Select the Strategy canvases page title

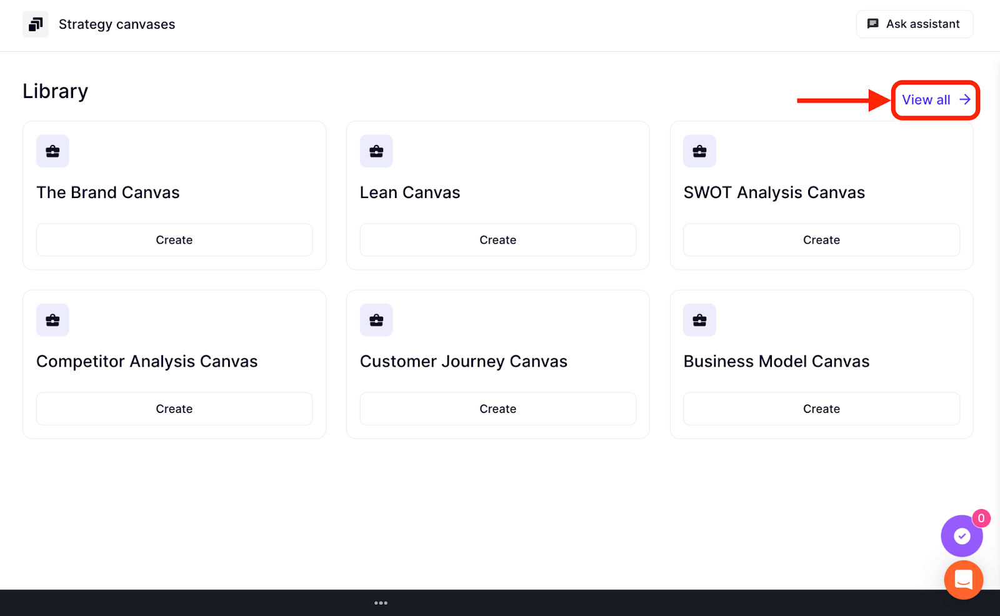117,24
